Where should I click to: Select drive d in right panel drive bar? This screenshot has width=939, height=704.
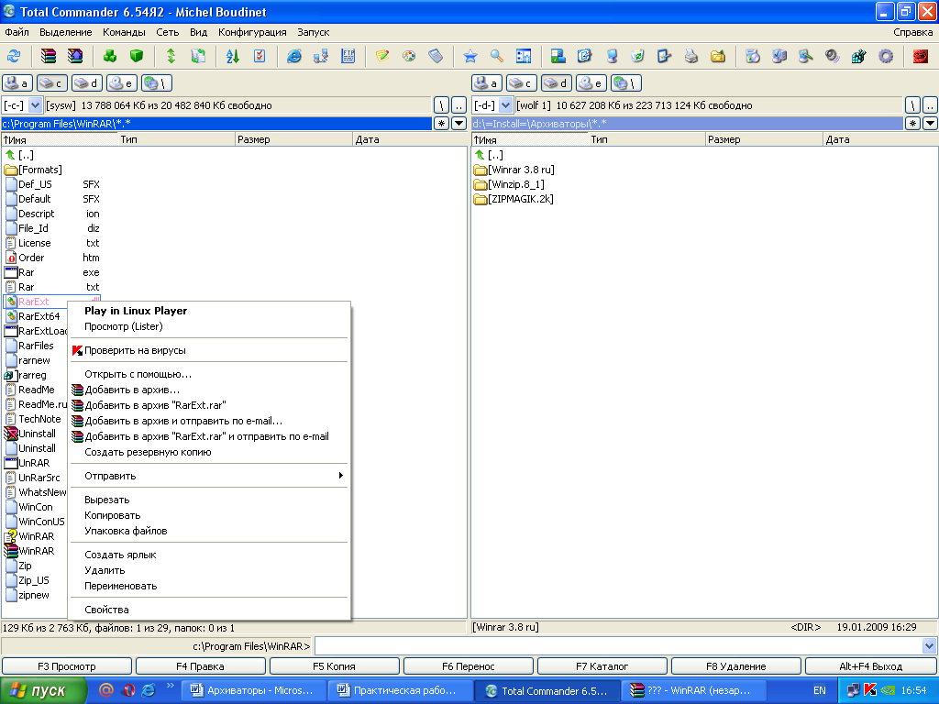(x=556, y=83)
